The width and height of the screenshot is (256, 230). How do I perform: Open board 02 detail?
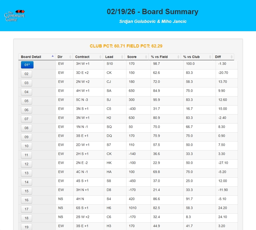pyautogui.click(x=27, y=74)
